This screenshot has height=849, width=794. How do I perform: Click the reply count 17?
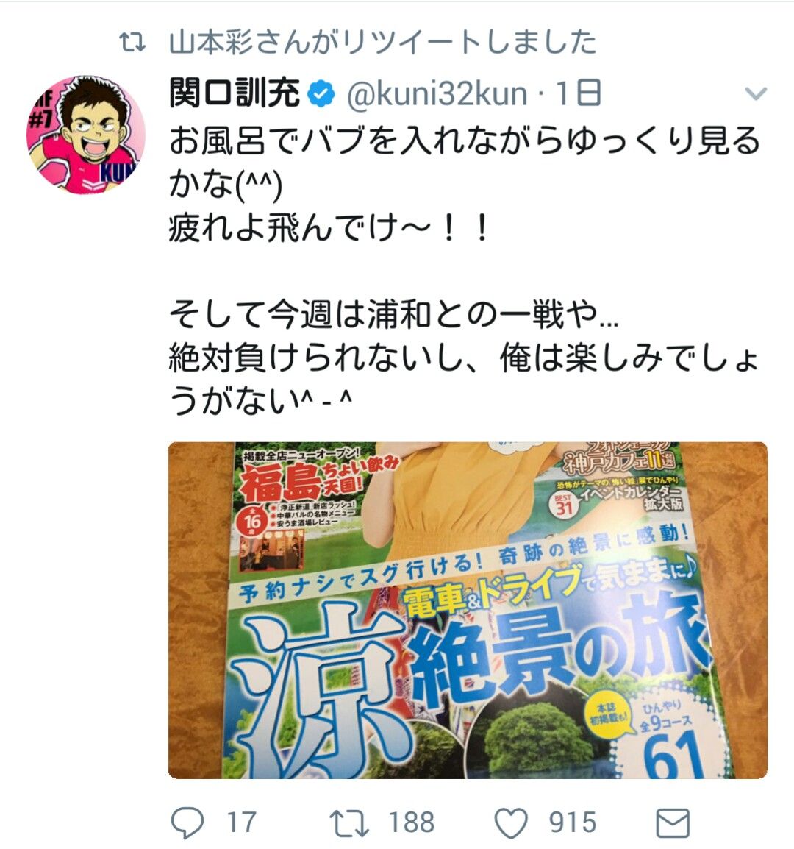pos(241,823)
